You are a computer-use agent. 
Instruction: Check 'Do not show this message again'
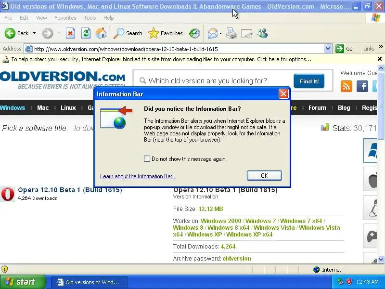(x=147, y=159)
